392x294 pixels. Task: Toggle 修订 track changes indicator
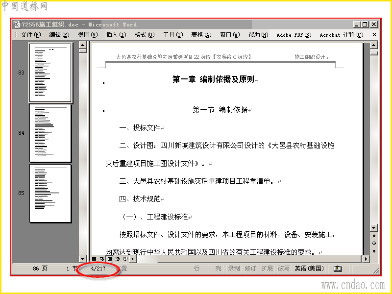tap(250, 269)
